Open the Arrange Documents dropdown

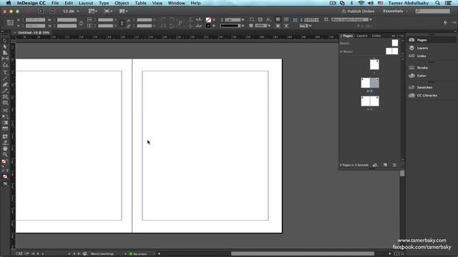123,11
